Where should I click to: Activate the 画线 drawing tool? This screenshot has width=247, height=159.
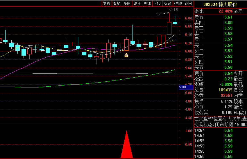pyautogui.click(x=147, y=3)
